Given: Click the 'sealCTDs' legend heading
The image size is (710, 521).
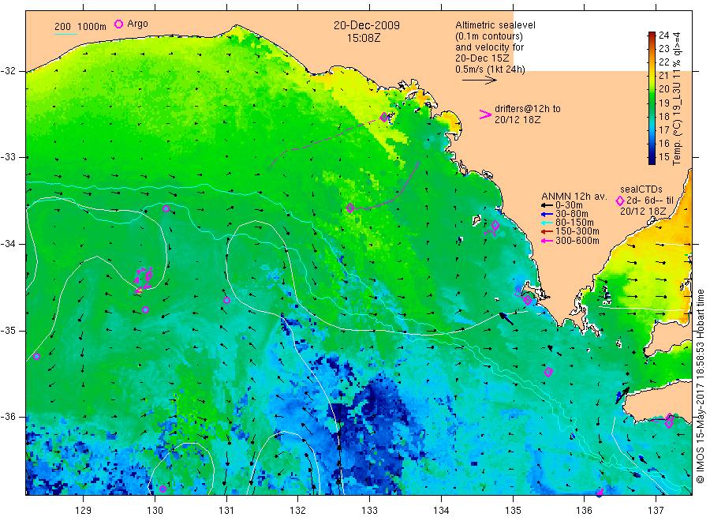Looking at the screenshot, I should click(x=641, y=189).
